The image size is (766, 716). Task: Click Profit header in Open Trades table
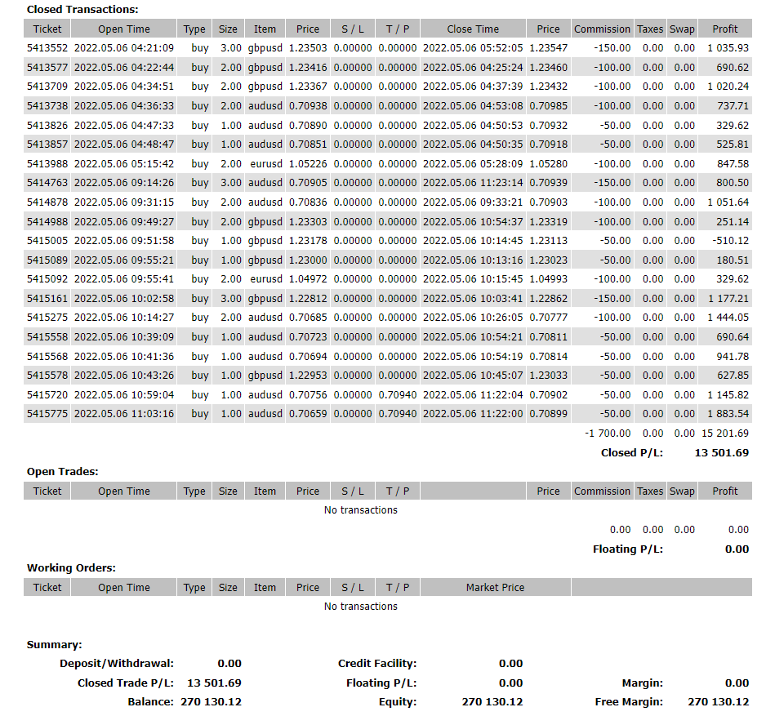[x=725, y=491]
